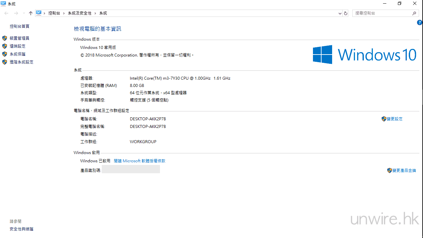Click the shield icon beside 裝置管理員
423x238 pixels.
tap(5, 38)
